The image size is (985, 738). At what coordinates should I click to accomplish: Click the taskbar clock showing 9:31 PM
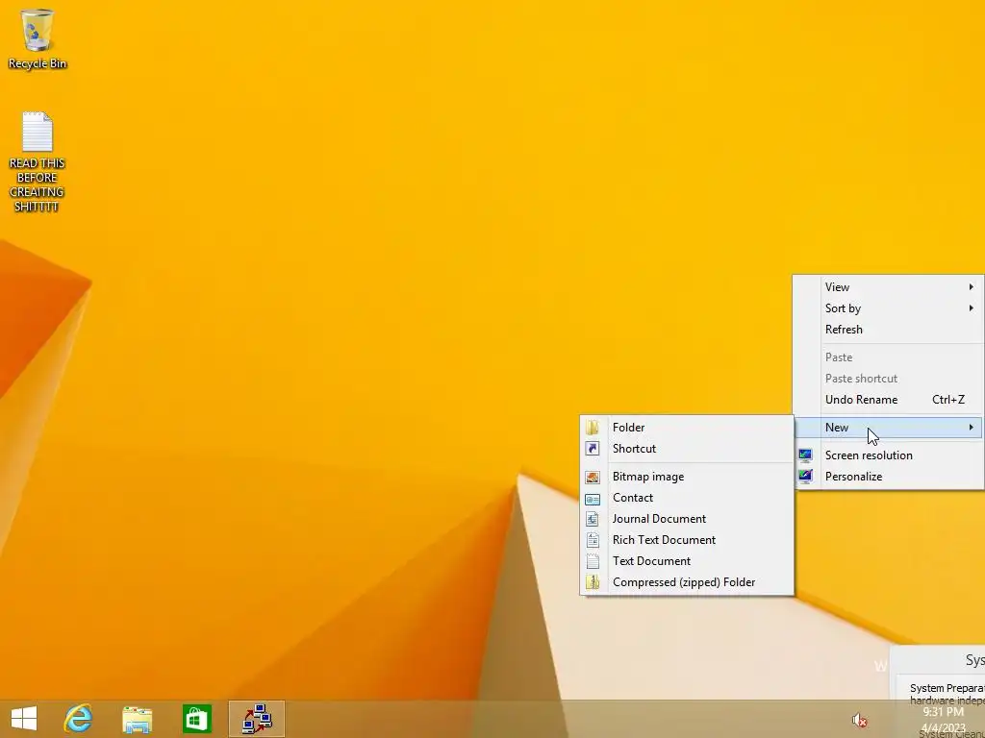[943, 720]
